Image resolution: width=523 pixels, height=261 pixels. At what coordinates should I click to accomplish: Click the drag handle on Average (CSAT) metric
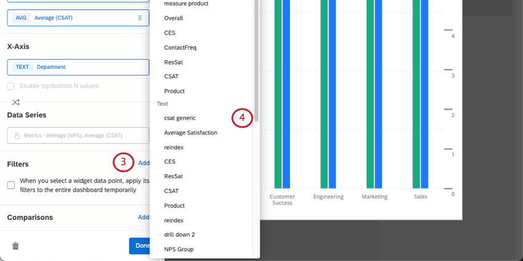tap(140, 18)
